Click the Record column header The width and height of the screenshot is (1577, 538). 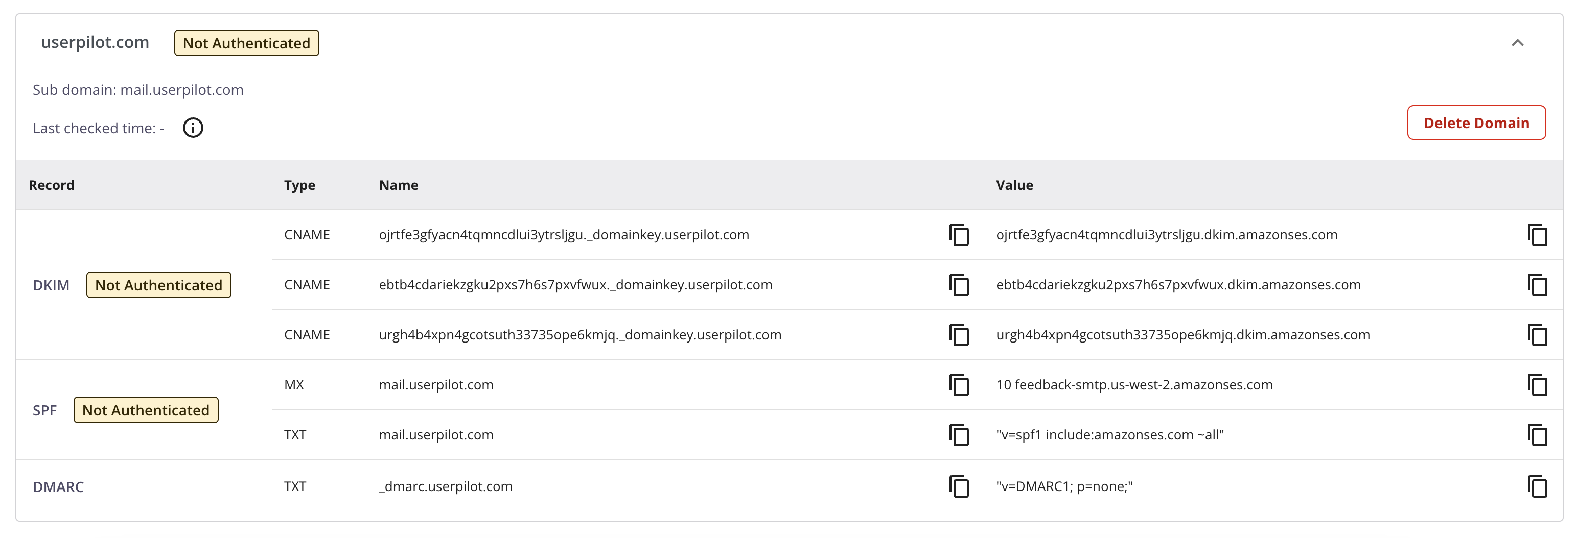[x=52, y=185]
